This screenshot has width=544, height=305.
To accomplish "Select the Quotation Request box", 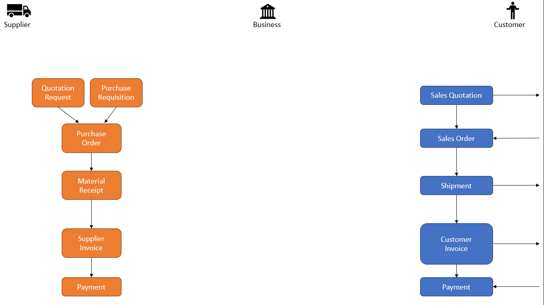I will coord(58,93).
